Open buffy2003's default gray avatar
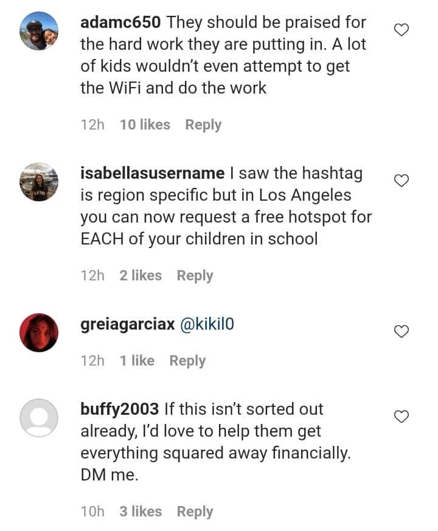The image size is (438, 531). (x=39, y=417)
